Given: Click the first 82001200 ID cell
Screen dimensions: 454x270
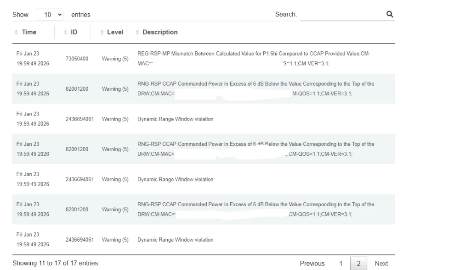Looking at the screenshot, I should point(77,89).
